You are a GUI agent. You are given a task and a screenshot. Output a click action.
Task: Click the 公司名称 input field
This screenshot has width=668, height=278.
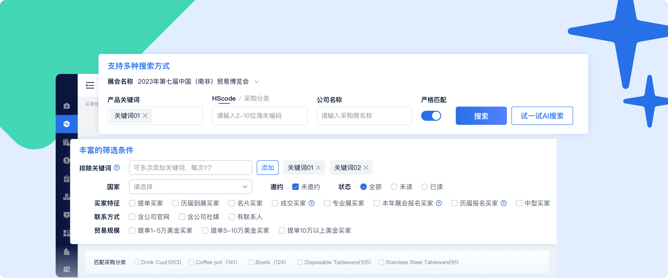(364, 116)
